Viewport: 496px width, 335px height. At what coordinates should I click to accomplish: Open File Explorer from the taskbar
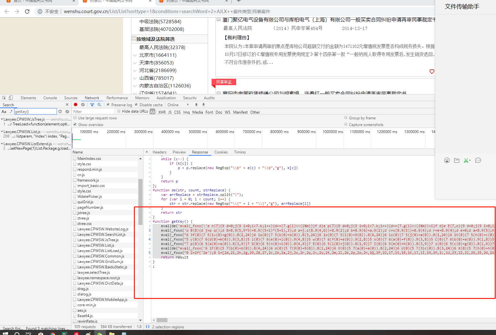pyautogui.click(x=112, y=333)
